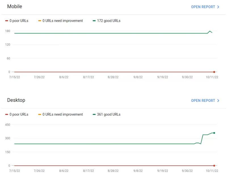Select the Mobile section header
Screen dimensions: 227x179
click(14, 7)
